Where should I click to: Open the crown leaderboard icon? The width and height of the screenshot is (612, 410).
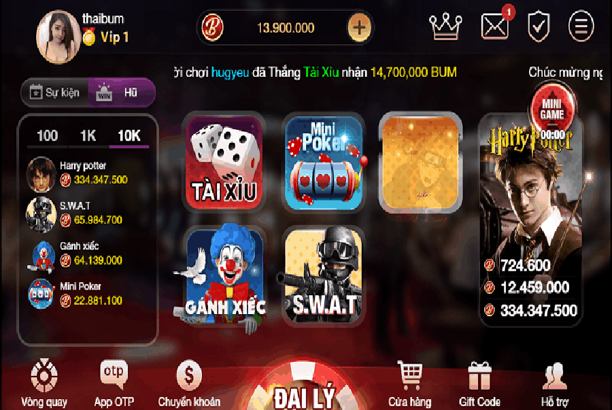445,26
